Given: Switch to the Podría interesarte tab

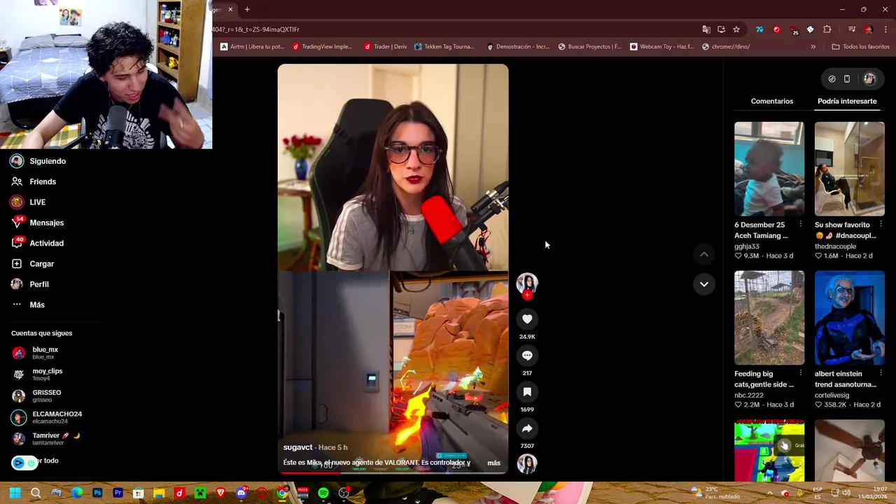Looking at the screenshot, I should (847, 101).
